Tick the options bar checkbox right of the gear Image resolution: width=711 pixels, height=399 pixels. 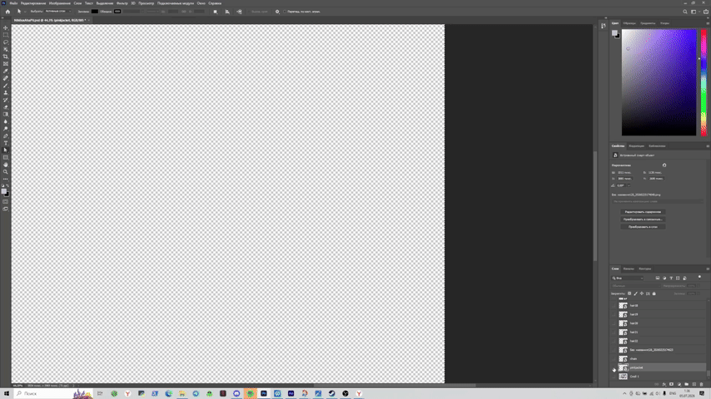[x=285, y=12]
